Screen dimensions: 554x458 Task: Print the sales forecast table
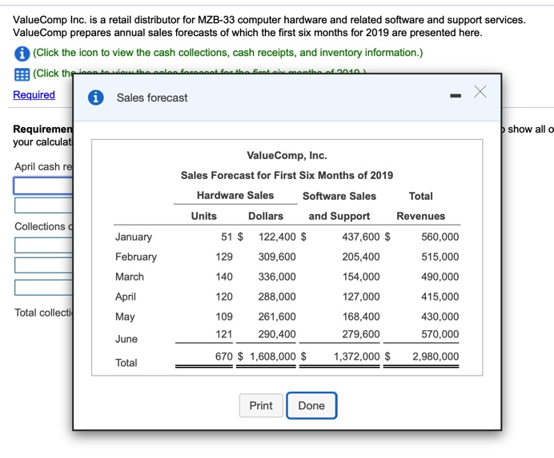pos(261,405)
